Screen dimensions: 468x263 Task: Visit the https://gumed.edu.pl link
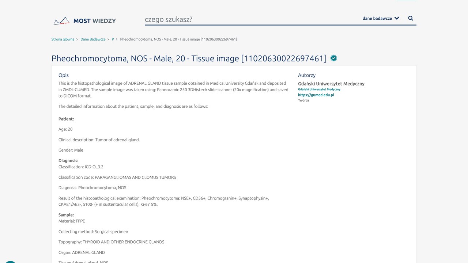tap(316, 95)
